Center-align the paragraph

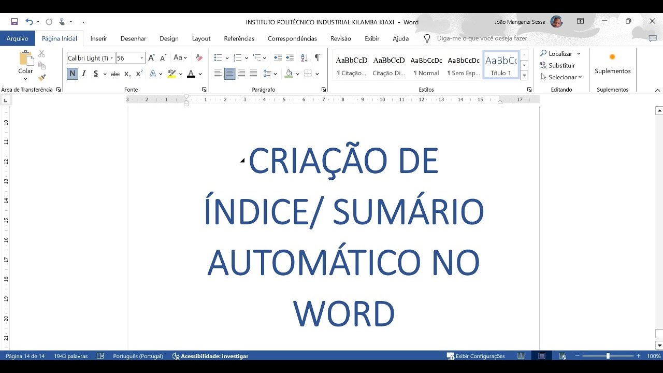click(229, 74)
